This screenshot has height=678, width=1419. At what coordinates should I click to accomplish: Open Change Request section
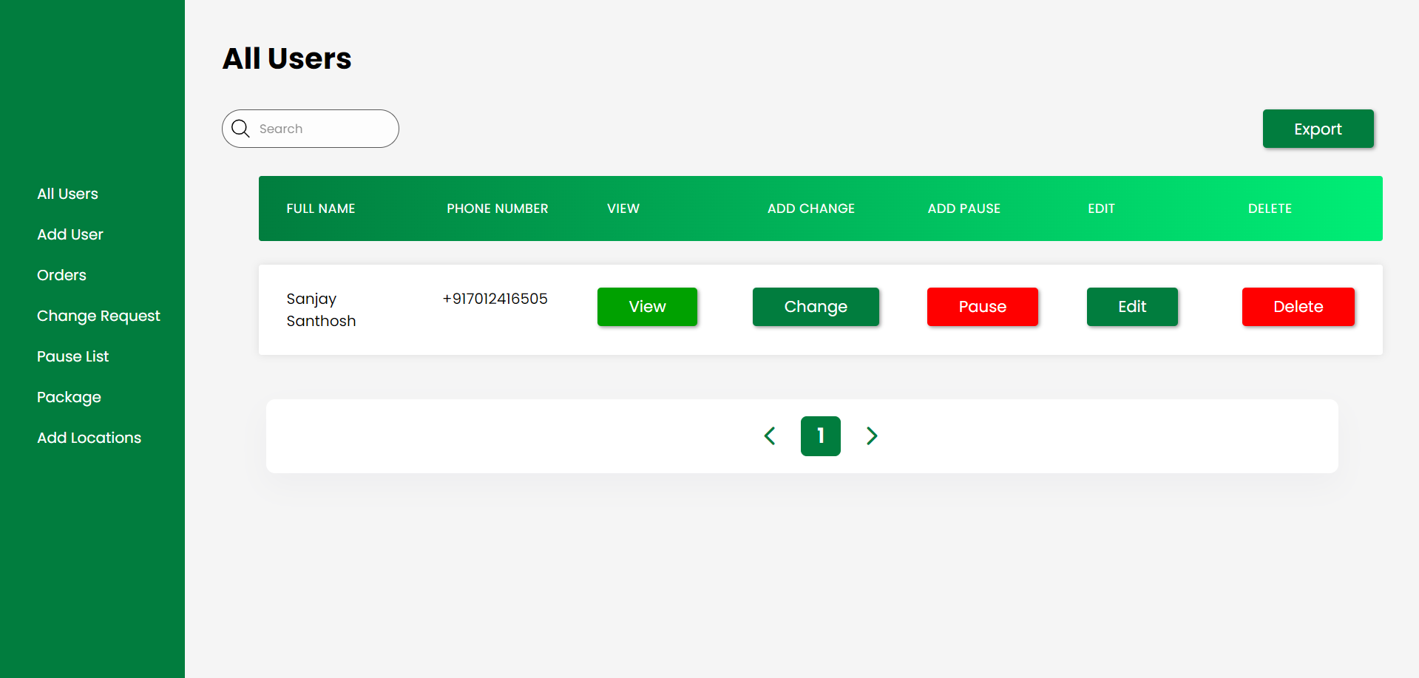coord(98,316)
